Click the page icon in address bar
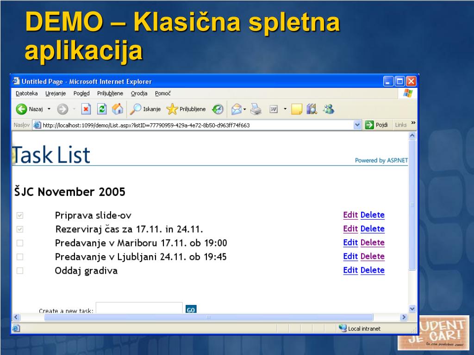Screen dimensions: 474x355 [x=37, y=125]
